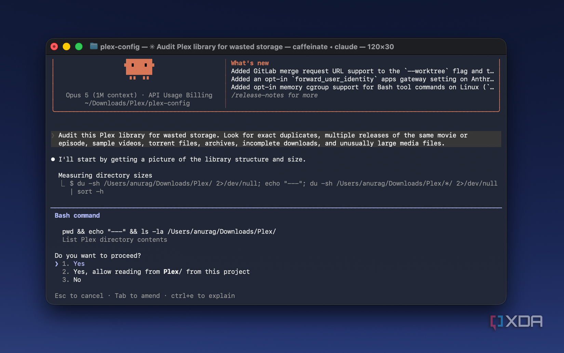
Task: Click the 'forward_user_identity' release note line
Action: 362,79
